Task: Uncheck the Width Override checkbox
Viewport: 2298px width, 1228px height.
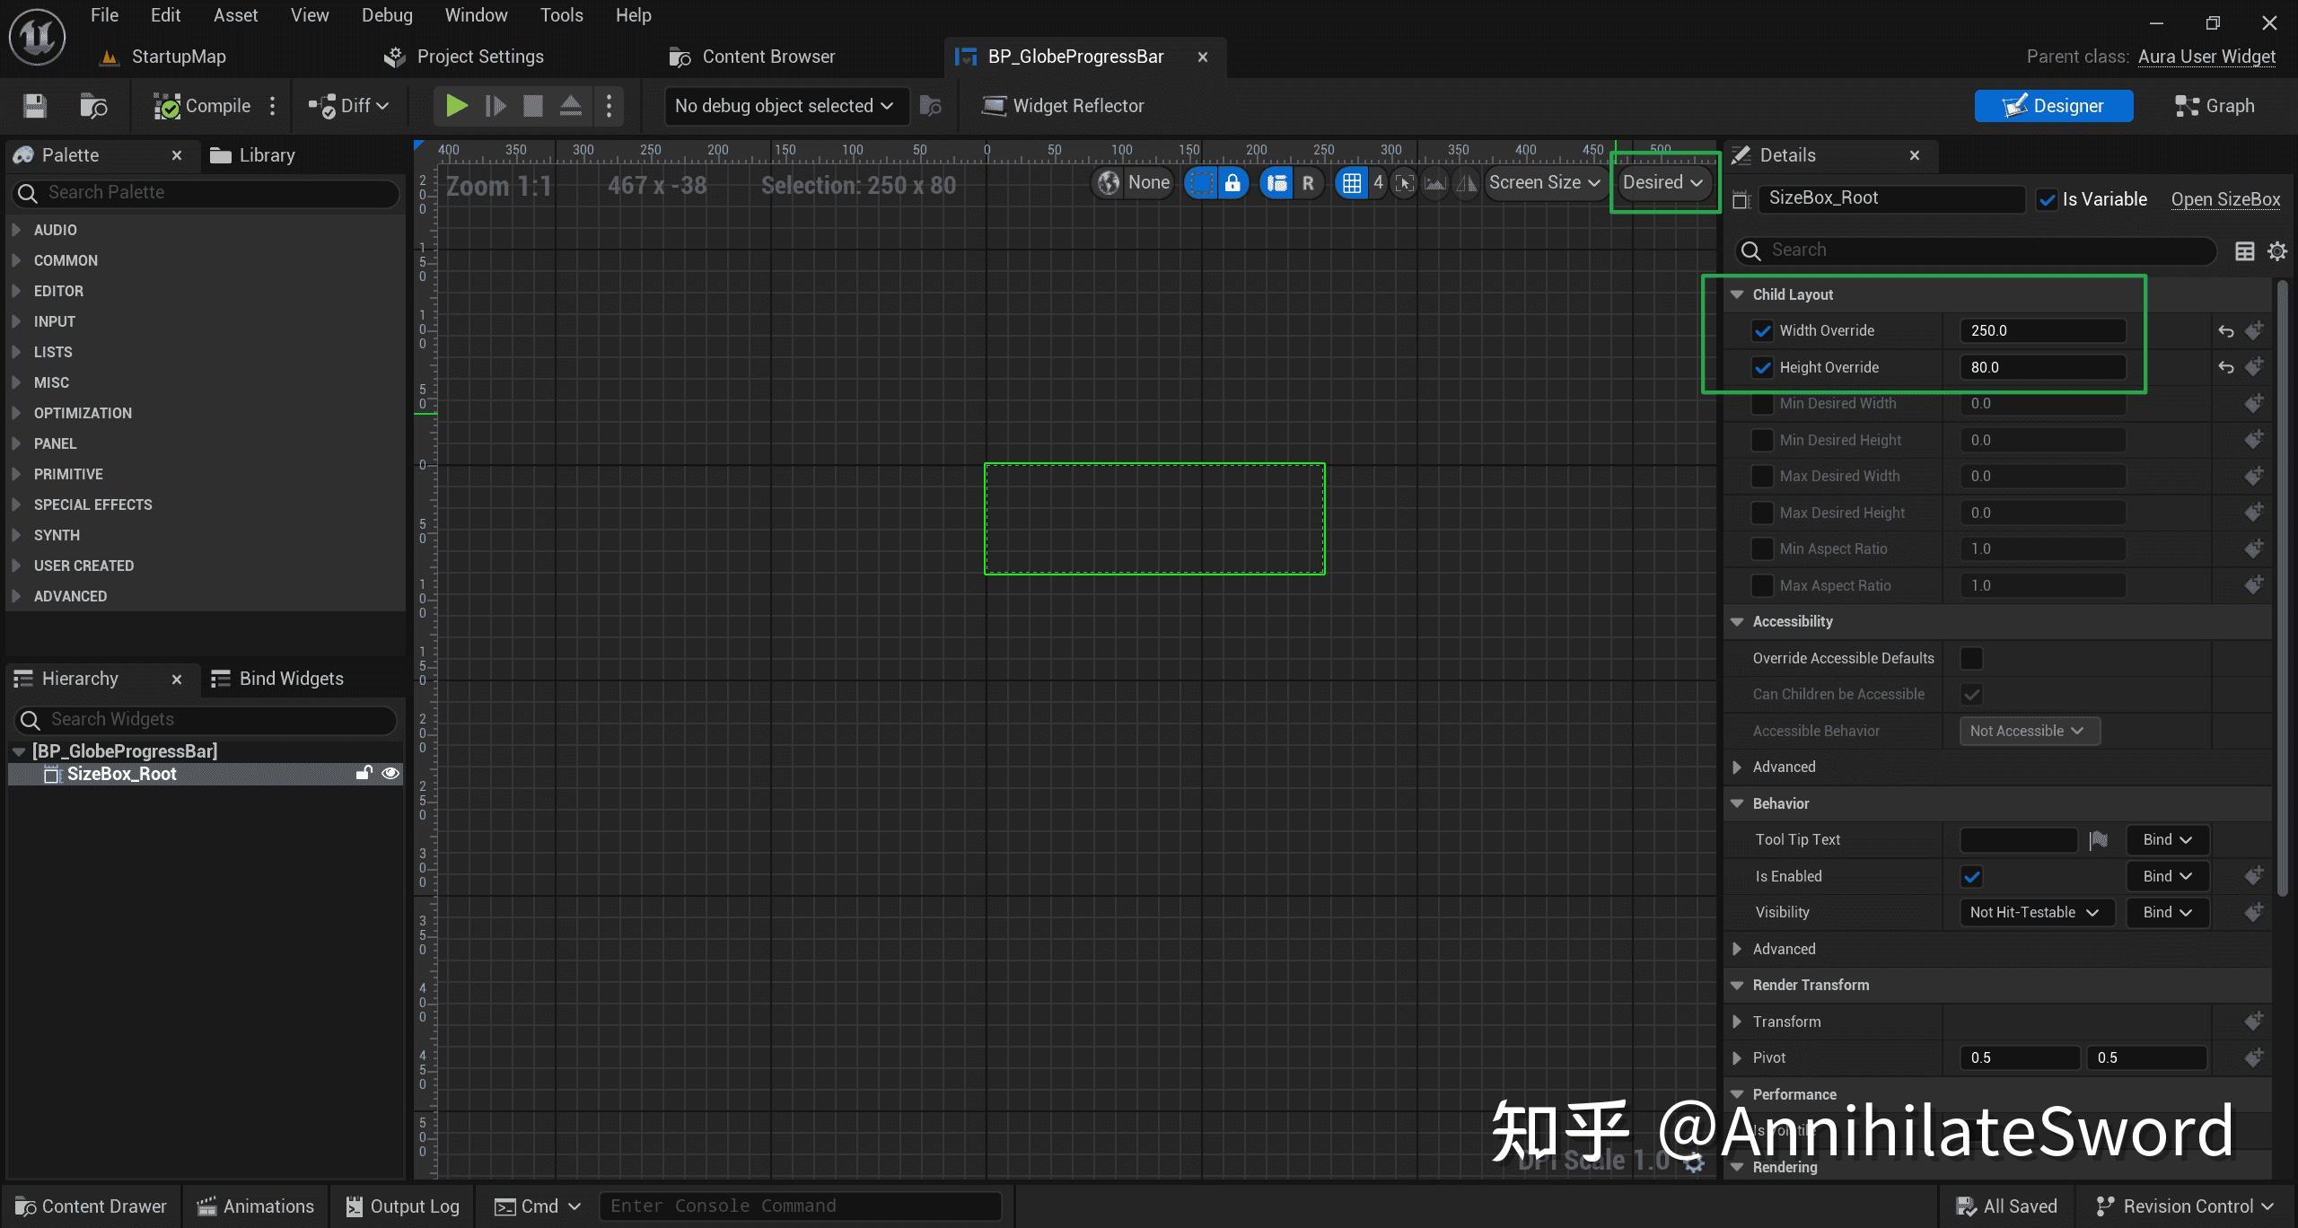Action: tap(1763, 330)
